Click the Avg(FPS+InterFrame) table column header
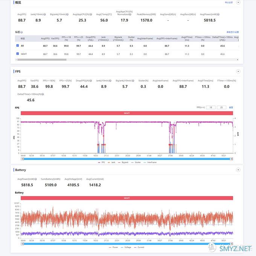Viewport: 256px width, 256px height. pos(167,38)
